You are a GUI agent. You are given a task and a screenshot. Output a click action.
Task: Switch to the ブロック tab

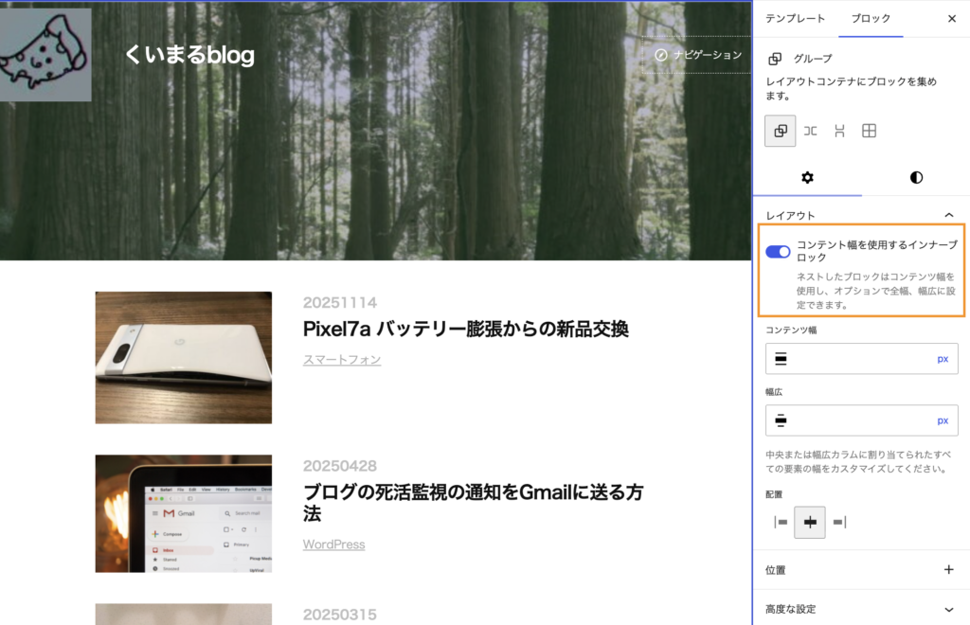click(x=871, y=19)
